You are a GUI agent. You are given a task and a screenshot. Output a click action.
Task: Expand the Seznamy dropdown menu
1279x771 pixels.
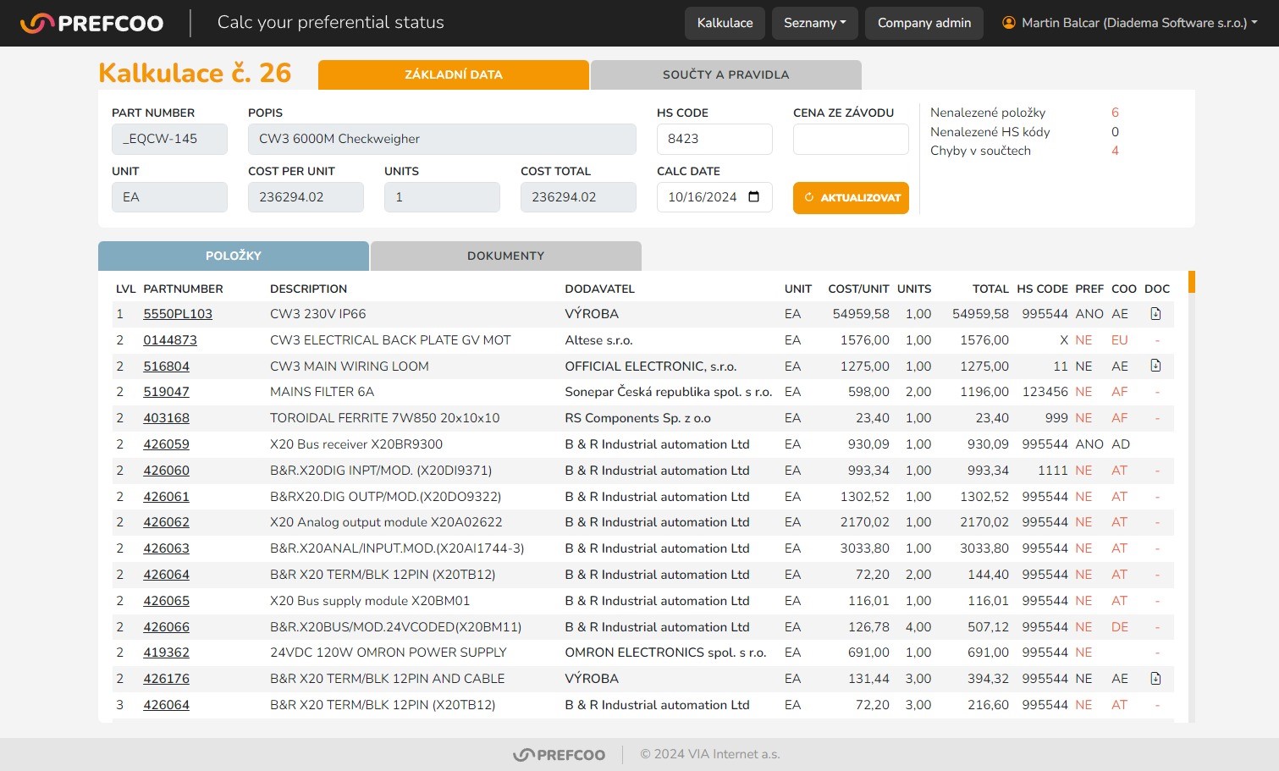815,23
